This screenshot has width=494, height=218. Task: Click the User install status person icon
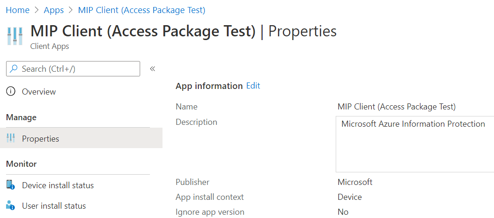(11, 205)
